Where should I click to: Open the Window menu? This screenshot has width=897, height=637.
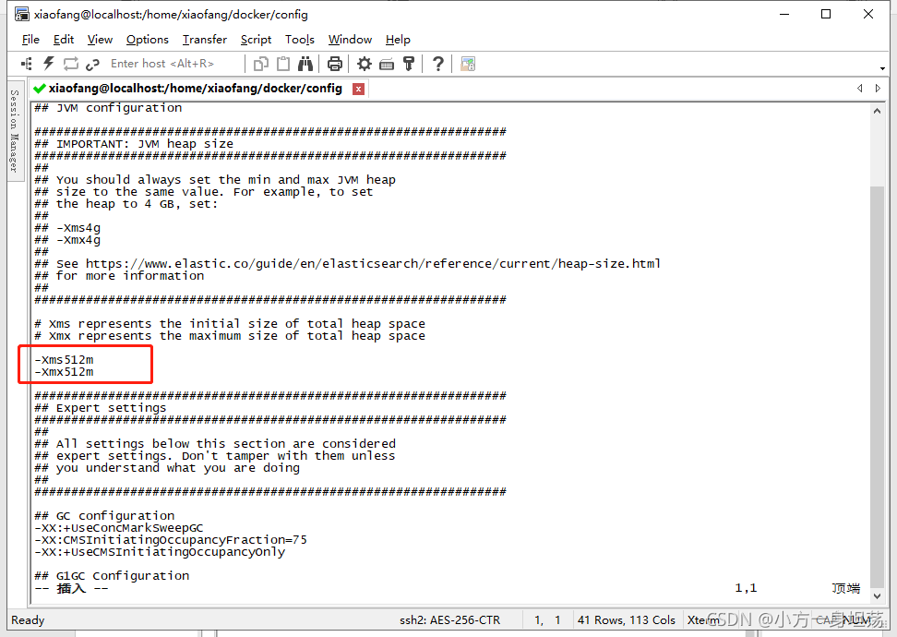click(x=350, y=40)
